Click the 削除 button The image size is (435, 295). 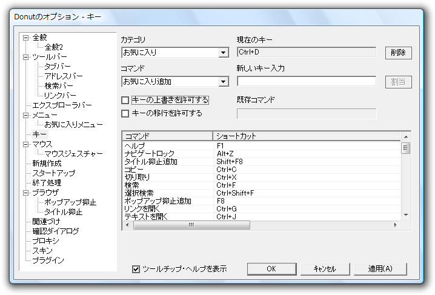click(x=399, y=53)
